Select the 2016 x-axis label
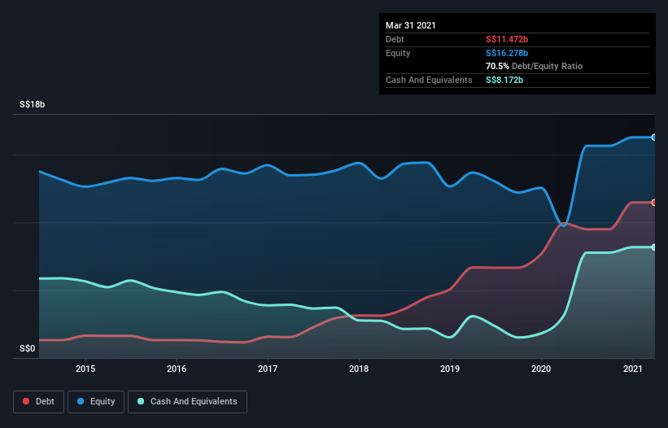Image resolution: width=668 pixels, height=428 pixels. pyautogui.click(x=177, y=369)
